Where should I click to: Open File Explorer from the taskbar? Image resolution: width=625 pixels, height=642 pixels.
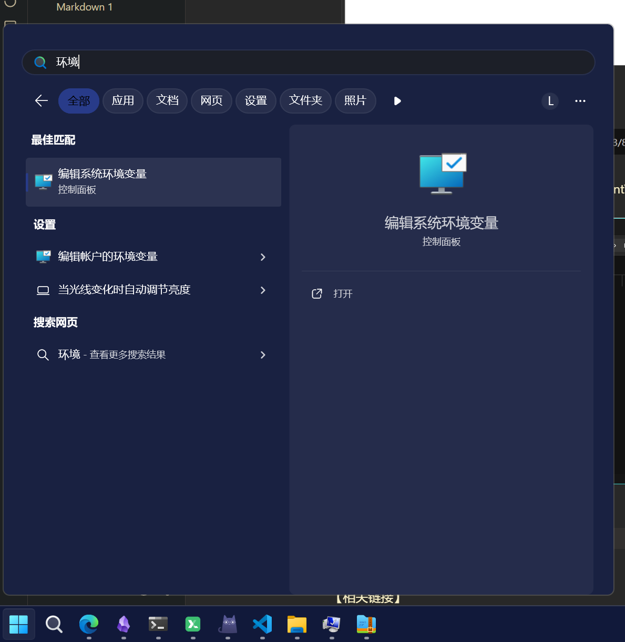[x=297, y=624]
